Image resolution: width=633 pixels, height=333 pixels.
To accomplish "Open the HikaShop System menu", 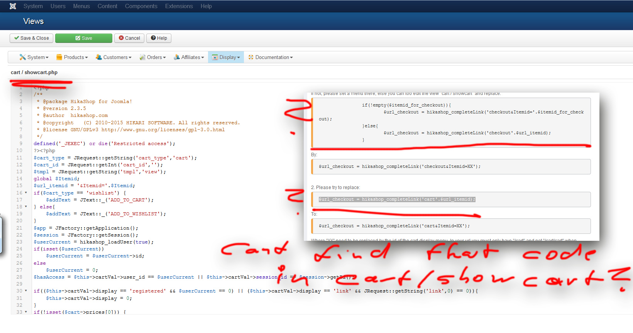I will [x=34, y=57].
